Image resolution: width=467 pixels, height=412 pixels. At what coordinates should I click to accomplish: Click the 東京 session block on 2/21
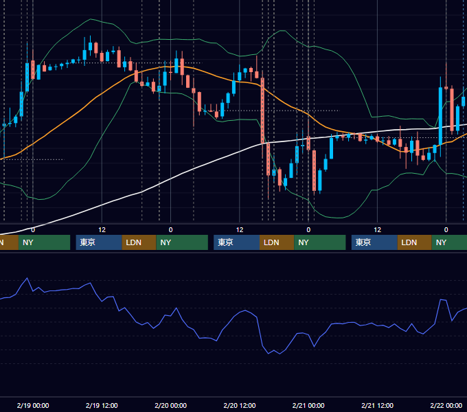point(374,242)
